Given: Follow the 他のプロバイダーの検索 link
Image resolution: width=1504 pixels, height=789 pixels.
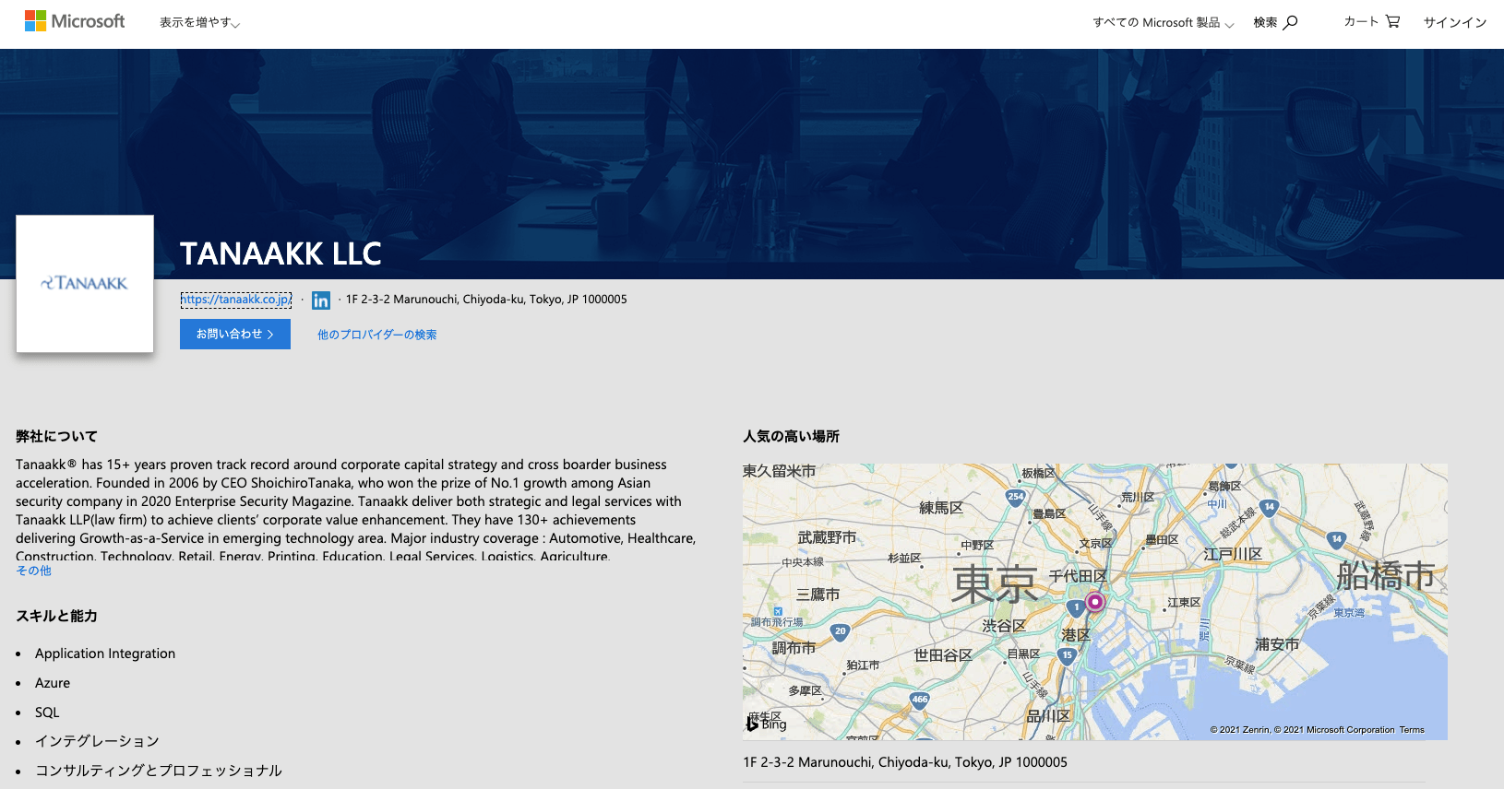Looking at the screenshot, I should point(376,335).
